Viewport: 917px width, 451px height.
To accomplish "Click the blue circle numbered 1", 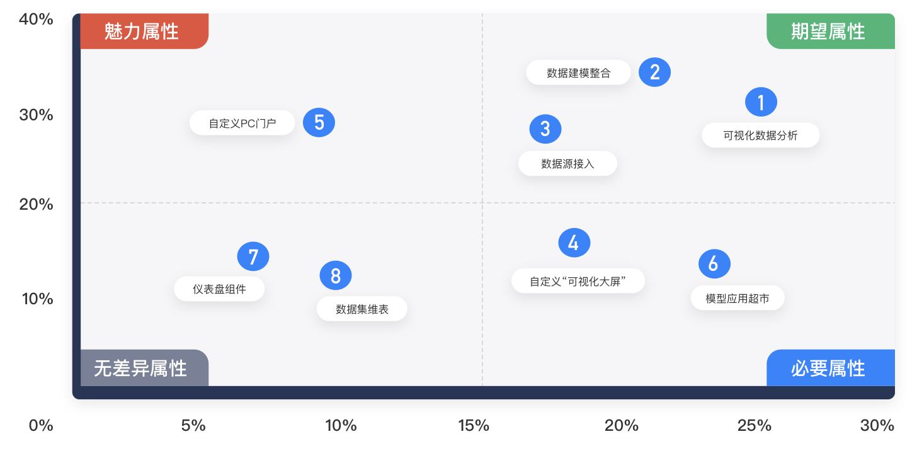I will coord(761,102).
